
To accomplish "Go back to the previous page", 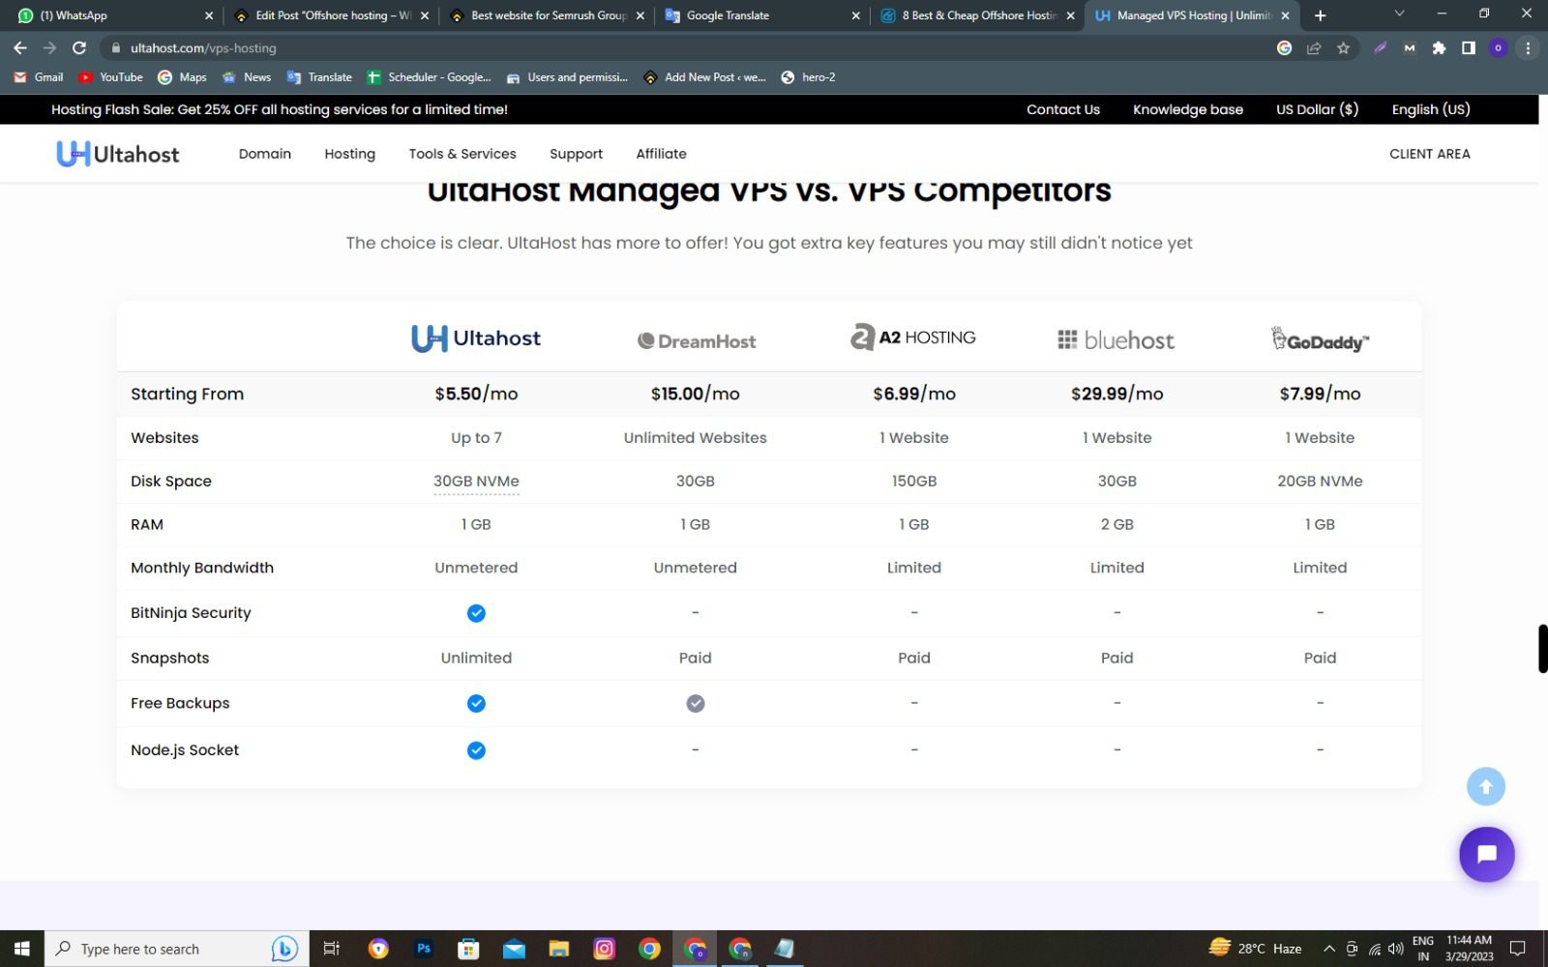I will coord(20,47).
